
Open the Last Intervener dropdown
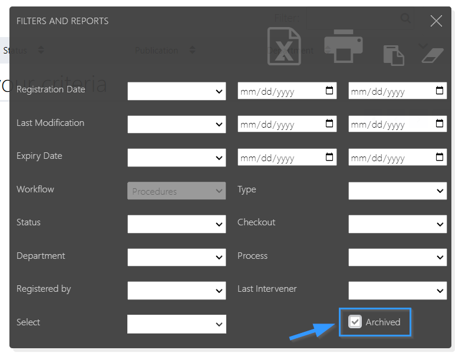click(397, 291)
